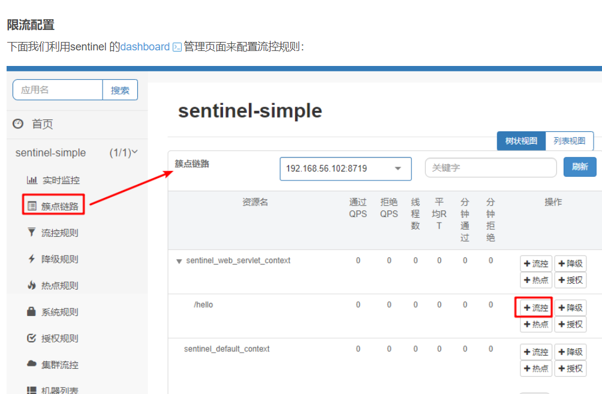Screen dimensions: 602x394
Task: Open the dashboard hyperlink
Action: (145, 47)
